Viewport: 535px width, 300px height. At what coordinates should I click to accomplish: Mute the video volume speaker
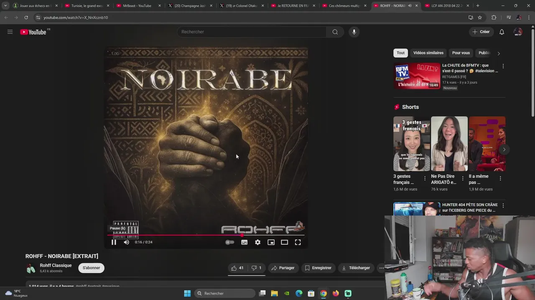pos(126,242)
